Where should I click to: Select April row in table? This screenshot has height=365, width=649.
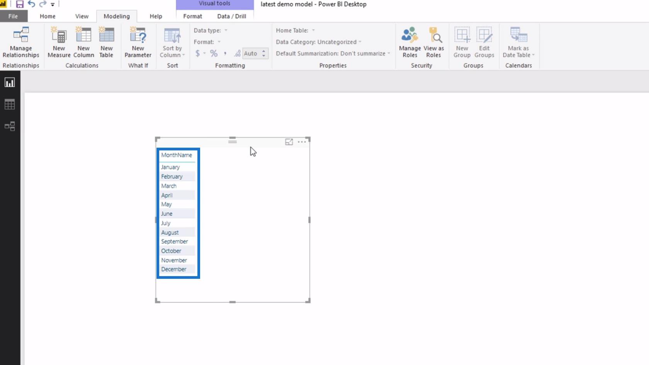click(x=178, y=195)
